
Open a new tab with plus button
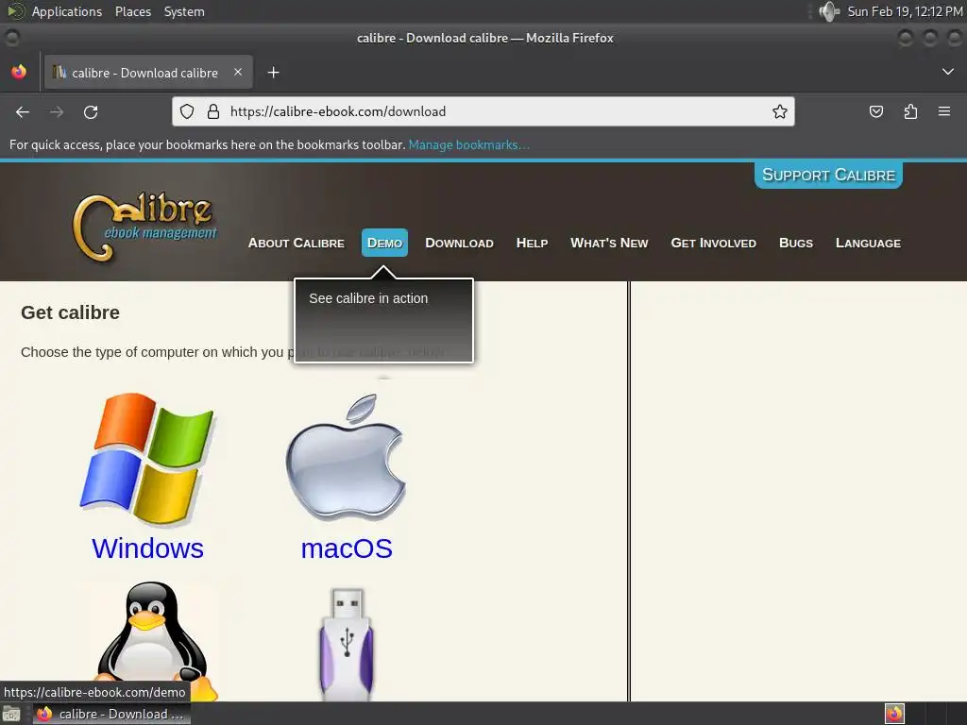[273, 73]
